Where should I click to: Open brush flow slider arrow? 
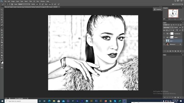(52, 4)
